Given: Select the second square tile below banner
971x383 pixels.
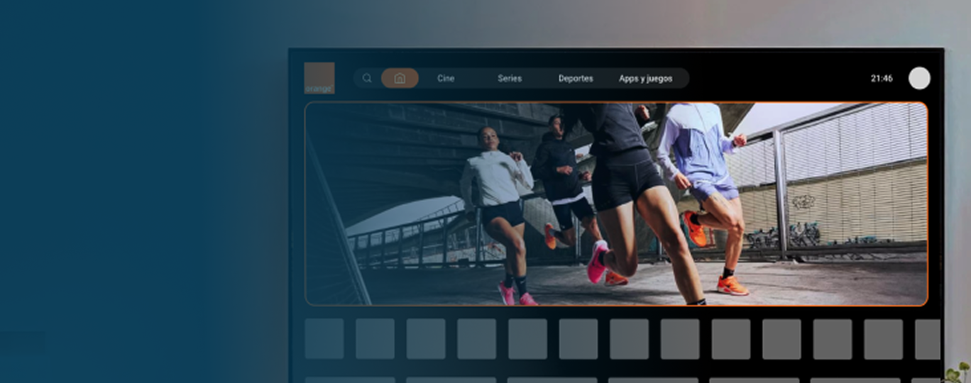Looking at the screenshot, I should point(375,339).
